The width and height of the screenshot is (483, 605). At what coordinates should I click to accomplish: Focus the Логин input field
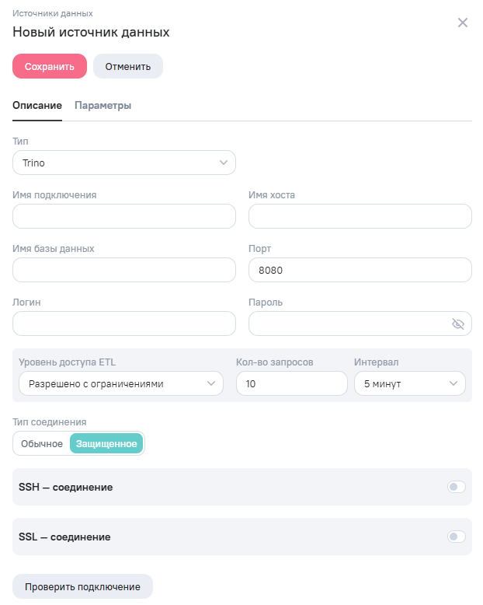(x=124, y=323)
